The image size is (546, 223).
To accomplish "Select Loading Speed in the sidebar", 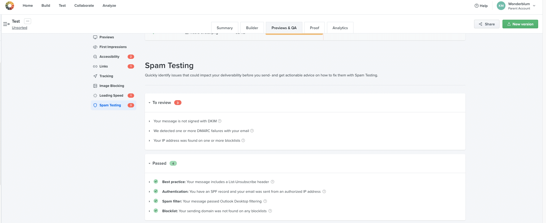I will (111, 96).
